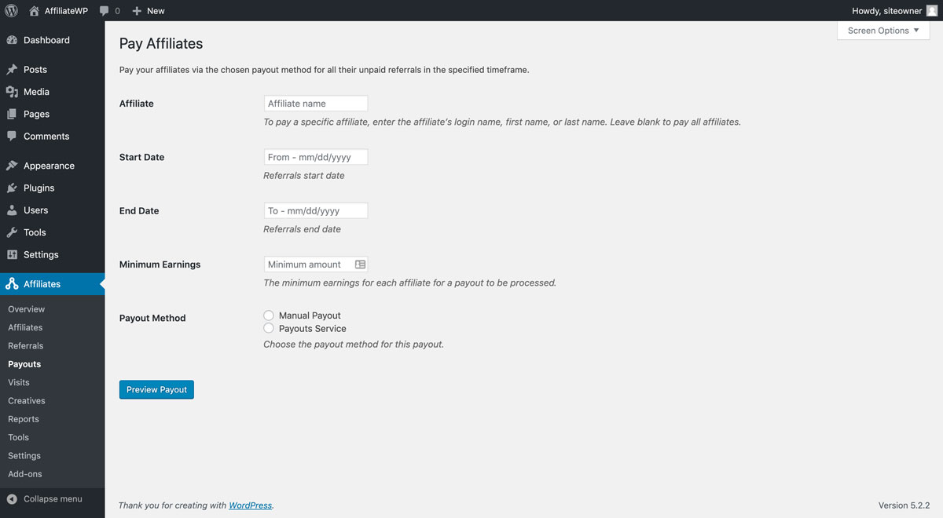
Task: Click the Appearance paintbrush icon
Action: pyautogui.click(x=12, y=166)
